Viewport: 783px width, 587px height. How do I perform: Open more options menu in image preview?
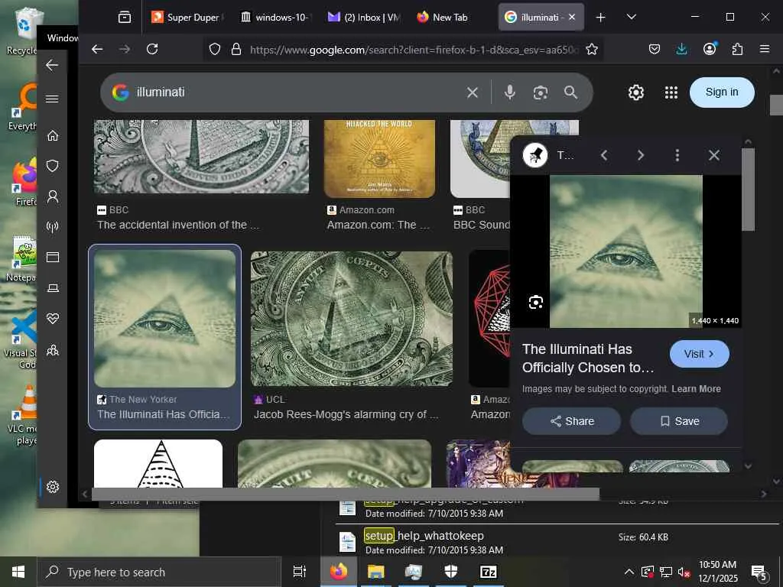coord(677,155)
